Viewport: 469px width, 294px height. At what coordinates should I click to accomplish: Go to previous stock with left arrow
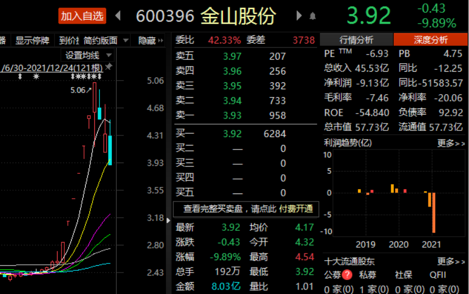click(x=118, y=16)
